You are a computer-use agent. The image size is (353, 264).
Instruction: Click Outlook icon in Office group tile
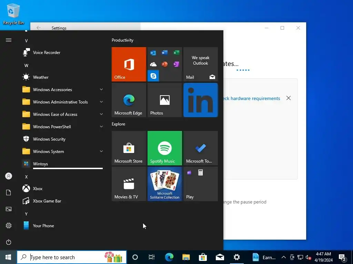pyautogui.click(x=153, y=53)
